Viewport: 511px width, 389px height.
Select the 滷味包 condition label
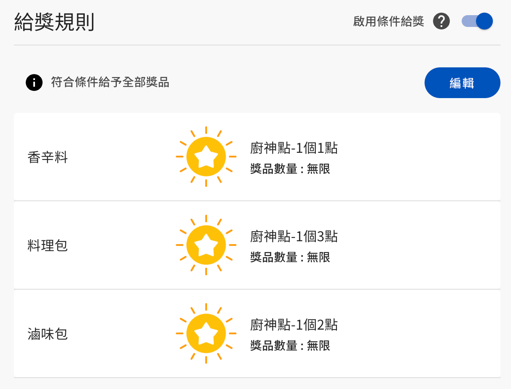click(x=48, y=334)
